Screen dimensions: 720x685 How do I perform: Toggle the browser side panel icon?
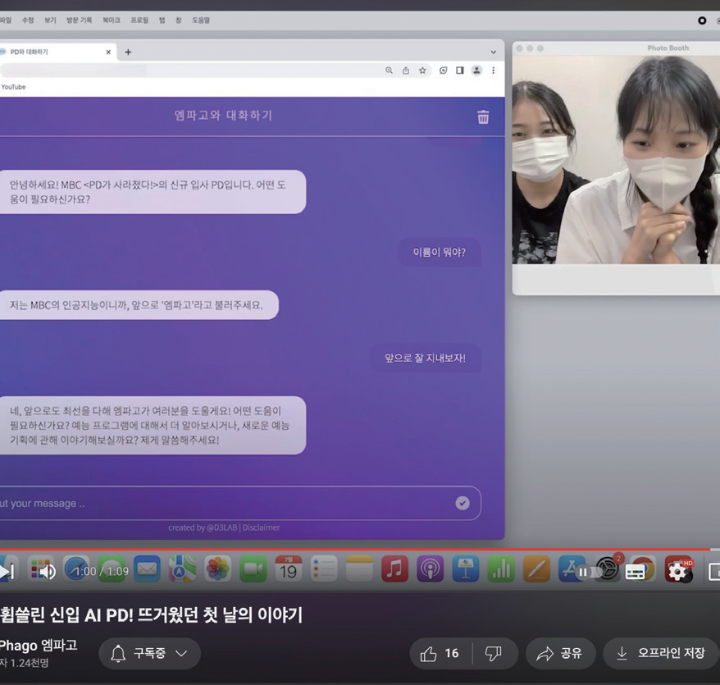pyautogui.click(x=460, y=71)
